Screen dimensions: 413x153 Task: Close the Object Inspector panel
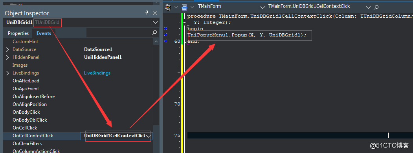[155, 13]
